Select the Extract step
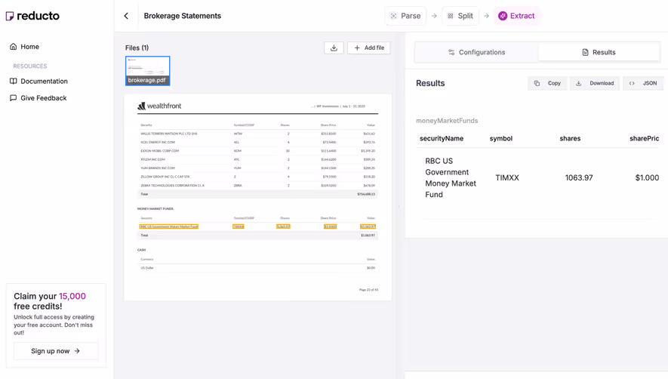This screenshot has height=379, width=668. pyautogui.click(x=516, y=16)
